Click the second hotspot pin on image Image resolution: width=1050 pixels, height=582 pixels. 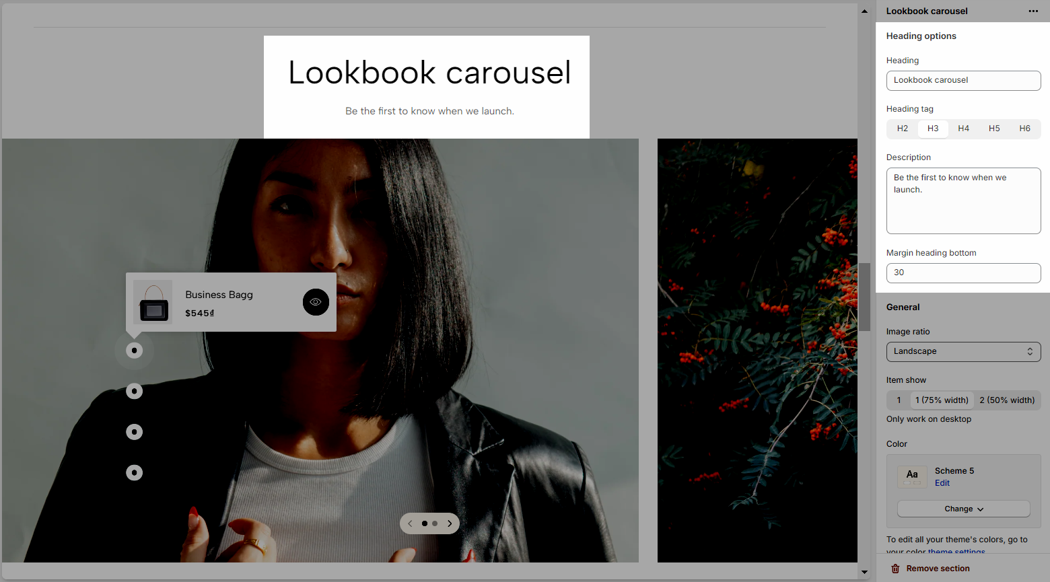[x=135, y=392]
